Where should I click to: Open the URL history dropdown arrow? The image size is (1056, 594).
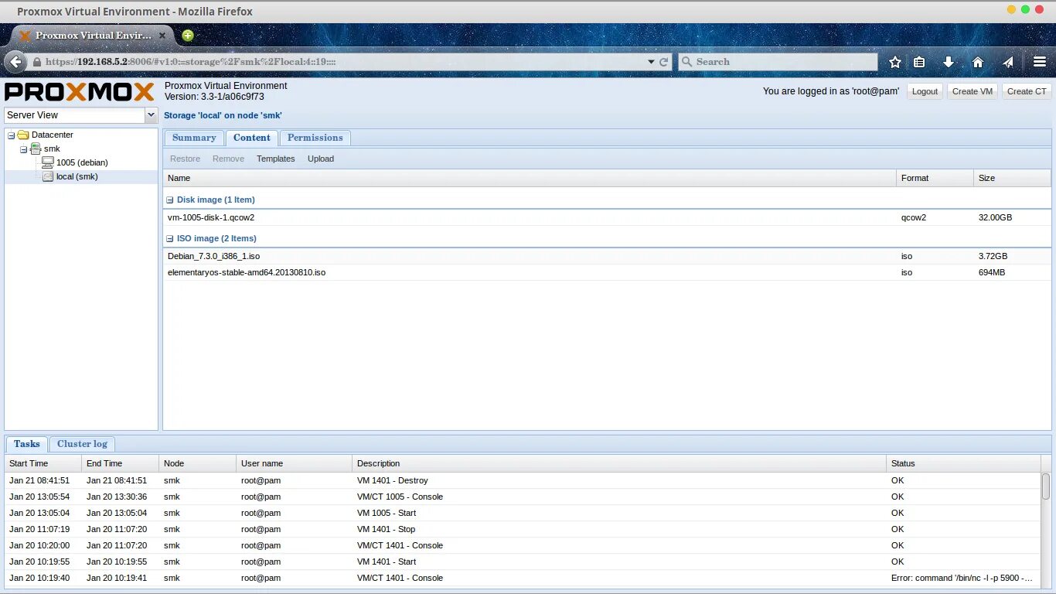651,62
